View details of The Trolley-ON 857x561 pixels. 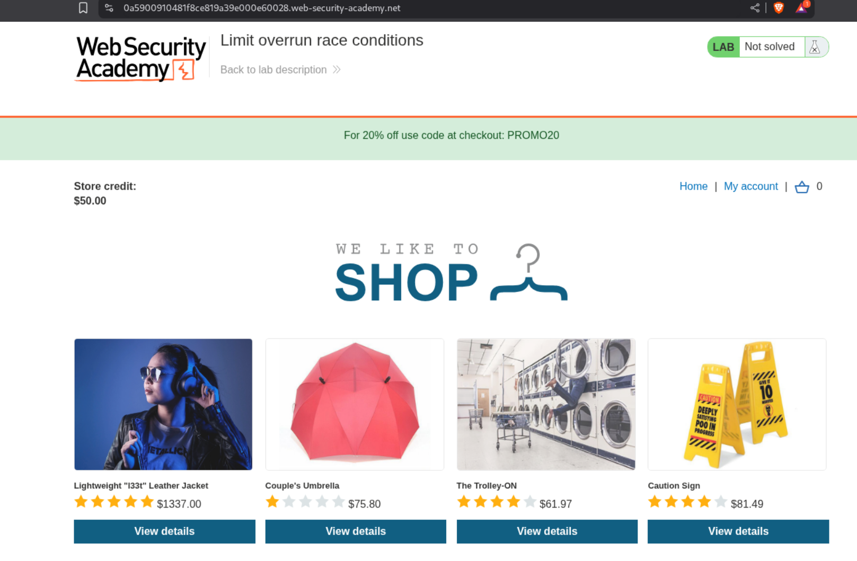tap(547, 531)
